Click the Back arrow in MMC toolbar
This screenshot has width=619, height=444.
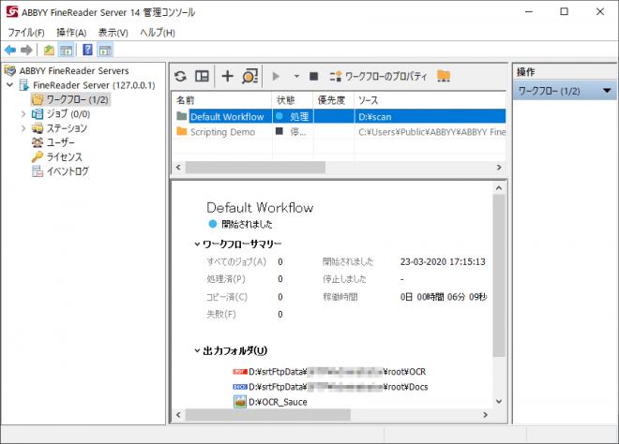10,50
